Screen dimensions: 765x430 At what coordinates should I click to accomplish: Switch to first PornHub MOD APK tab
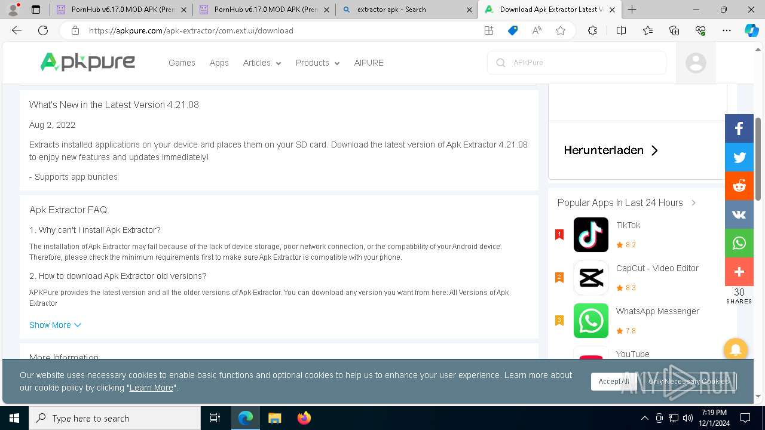121,10
